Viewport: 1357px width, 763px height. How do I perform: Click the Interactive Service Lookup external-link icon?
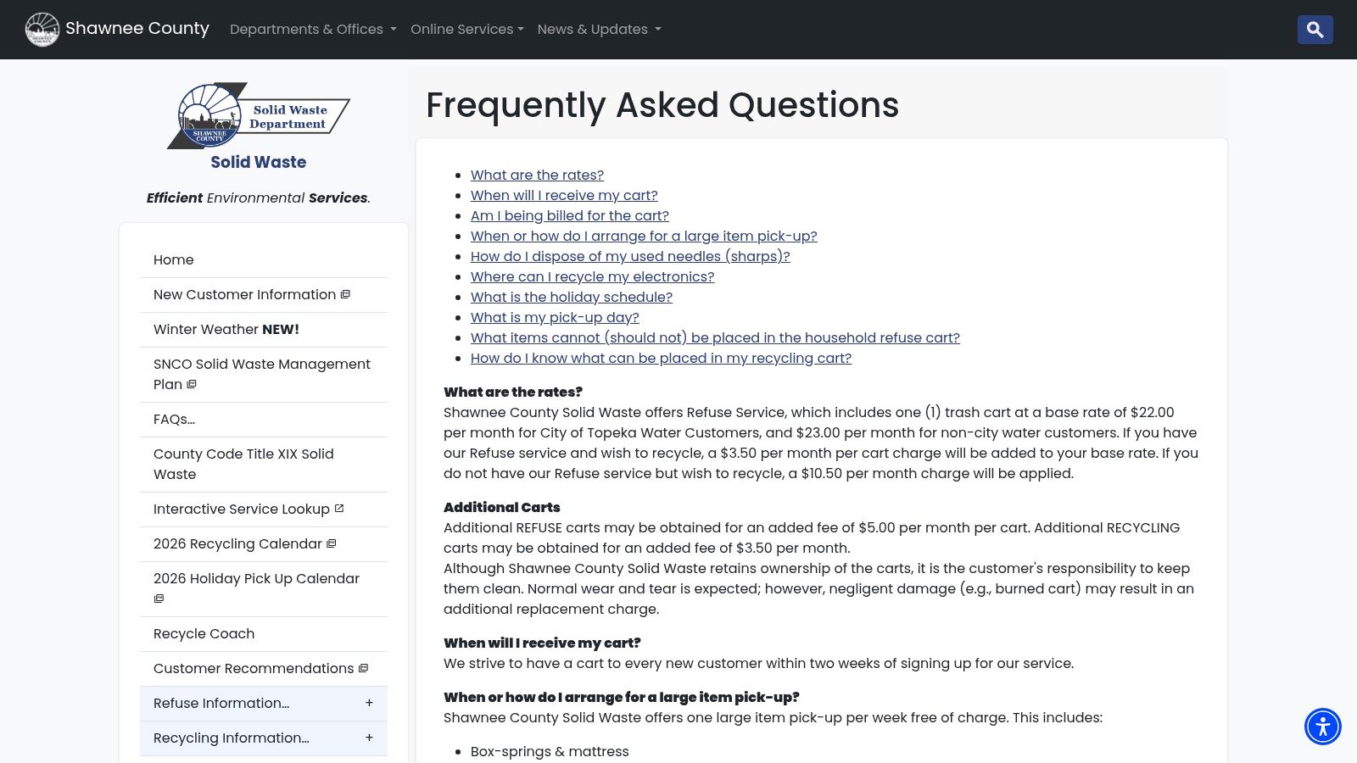tap(339, 509)
